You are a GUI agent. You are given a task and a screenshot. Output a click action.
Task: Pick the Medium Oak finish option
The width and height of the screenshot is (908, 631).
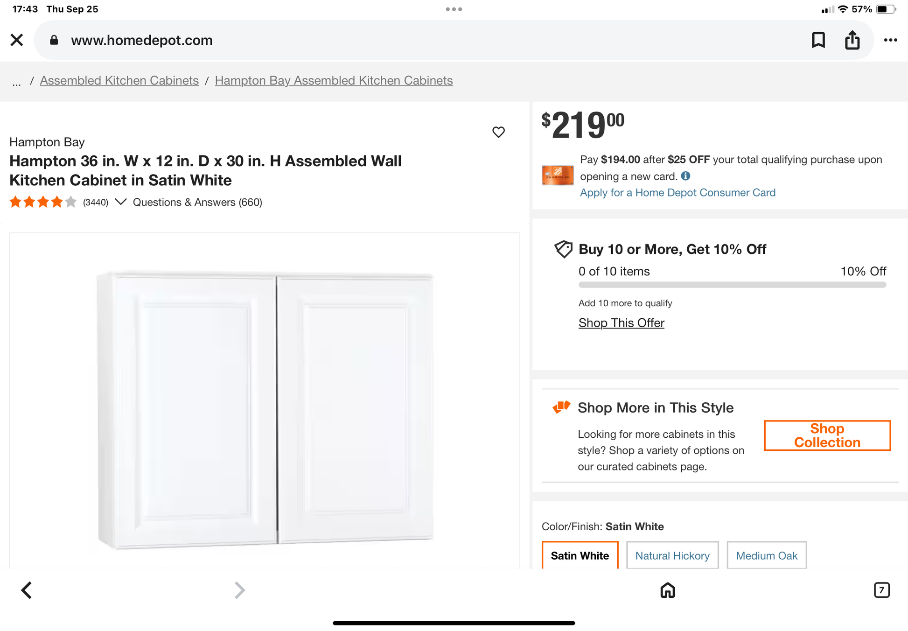(x=766, y=555)
